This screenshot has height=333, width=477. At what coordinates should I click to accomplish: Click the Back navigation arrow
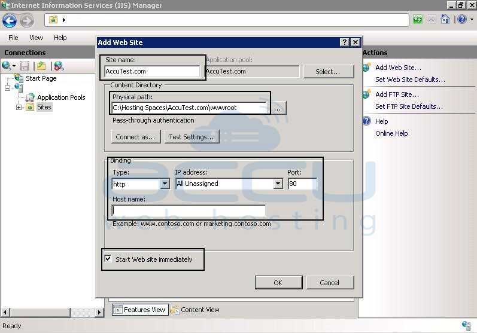[x=10, y=21]
